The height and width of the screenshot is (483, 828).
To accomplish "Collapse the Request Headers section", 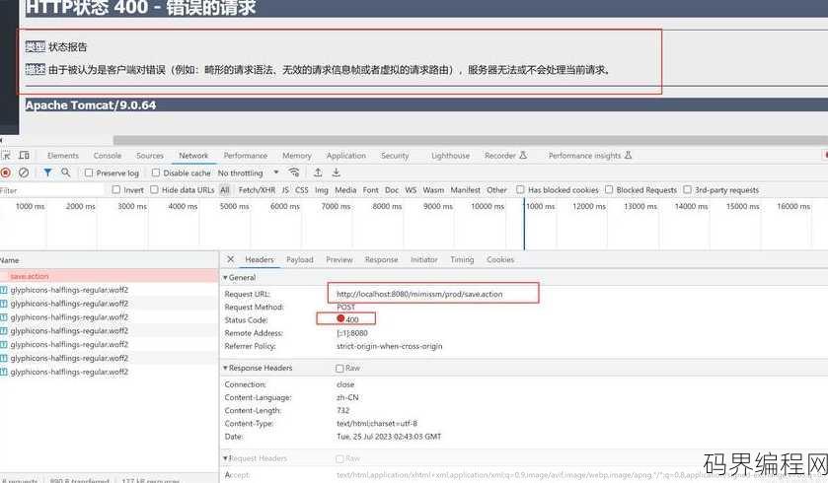I will [x=225, y=458].
